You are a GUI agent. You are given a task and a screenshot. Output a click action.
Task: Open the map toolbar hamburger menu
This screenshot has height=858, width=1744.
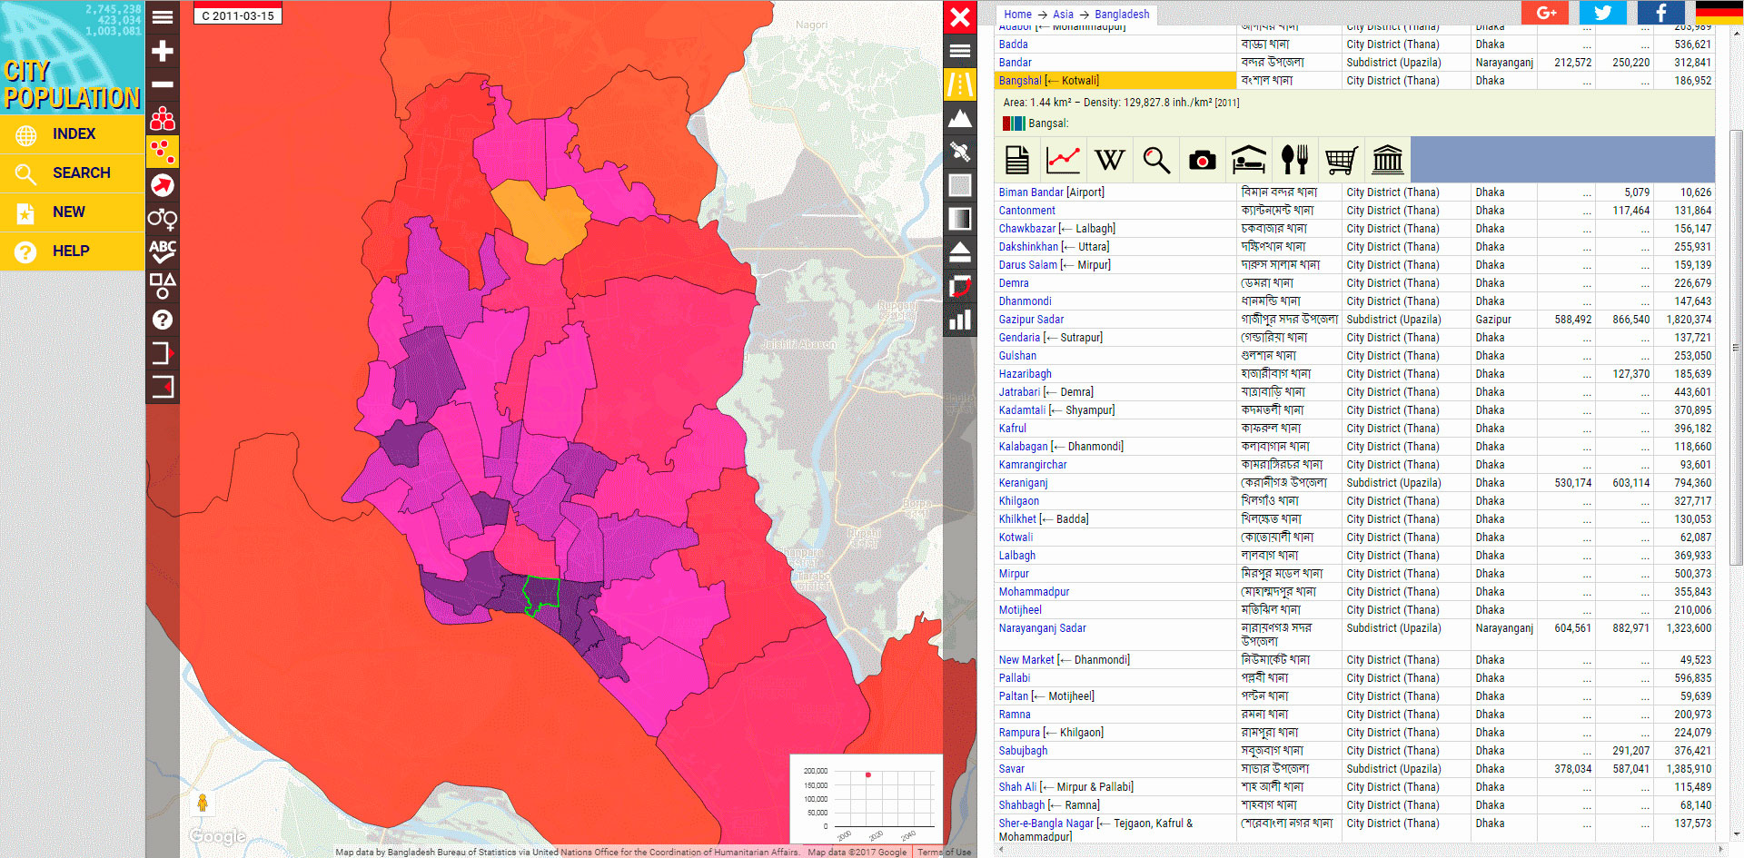163,17
